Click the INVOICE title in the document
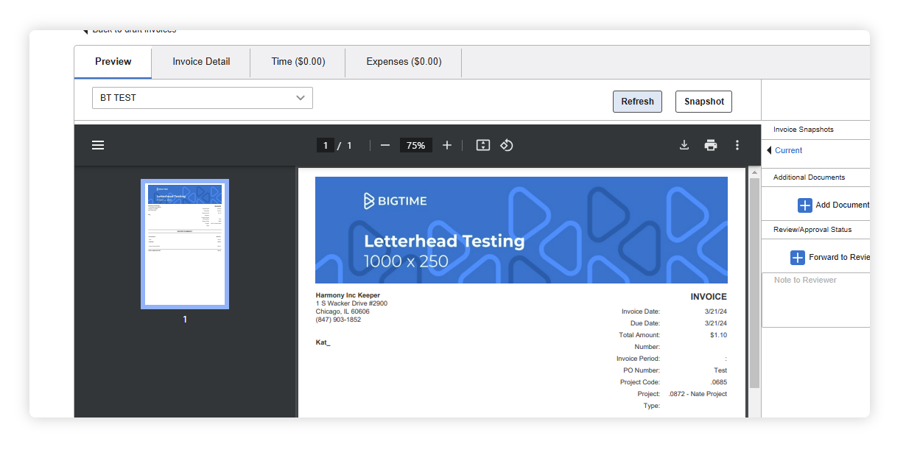The width and height of the screenshot is (906, 458). click(709, 297)
